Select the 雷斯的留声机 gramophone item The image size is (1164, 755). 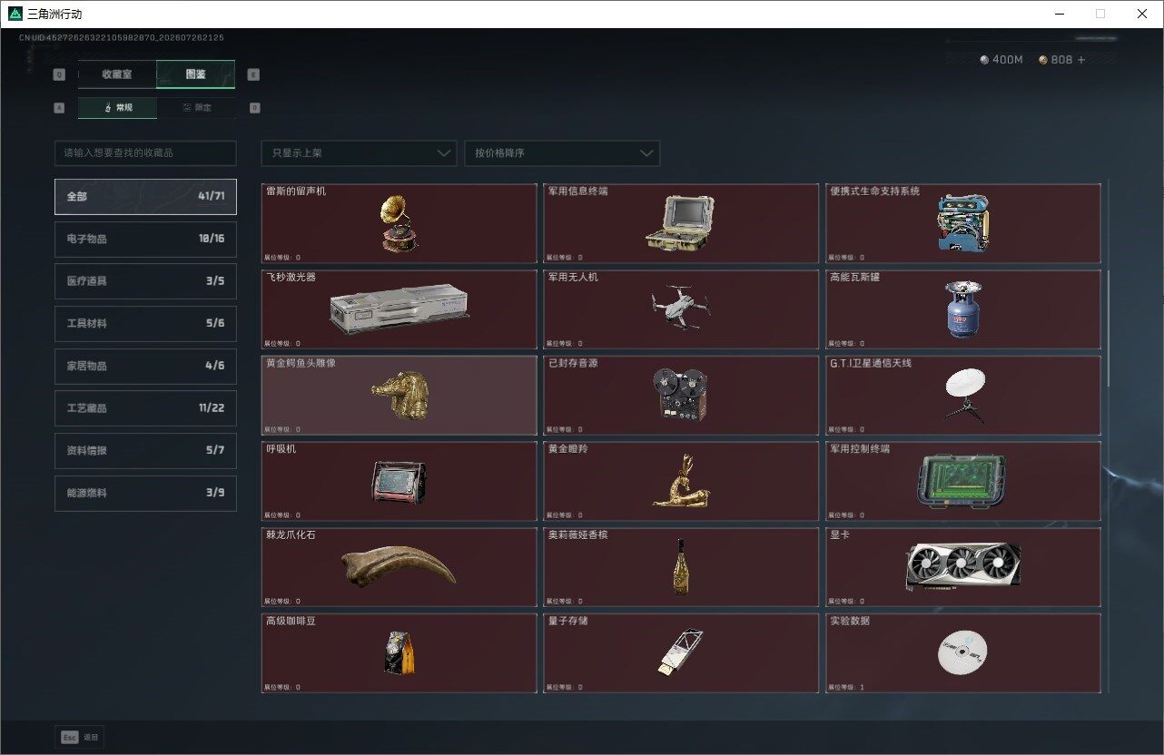[399, 223]
